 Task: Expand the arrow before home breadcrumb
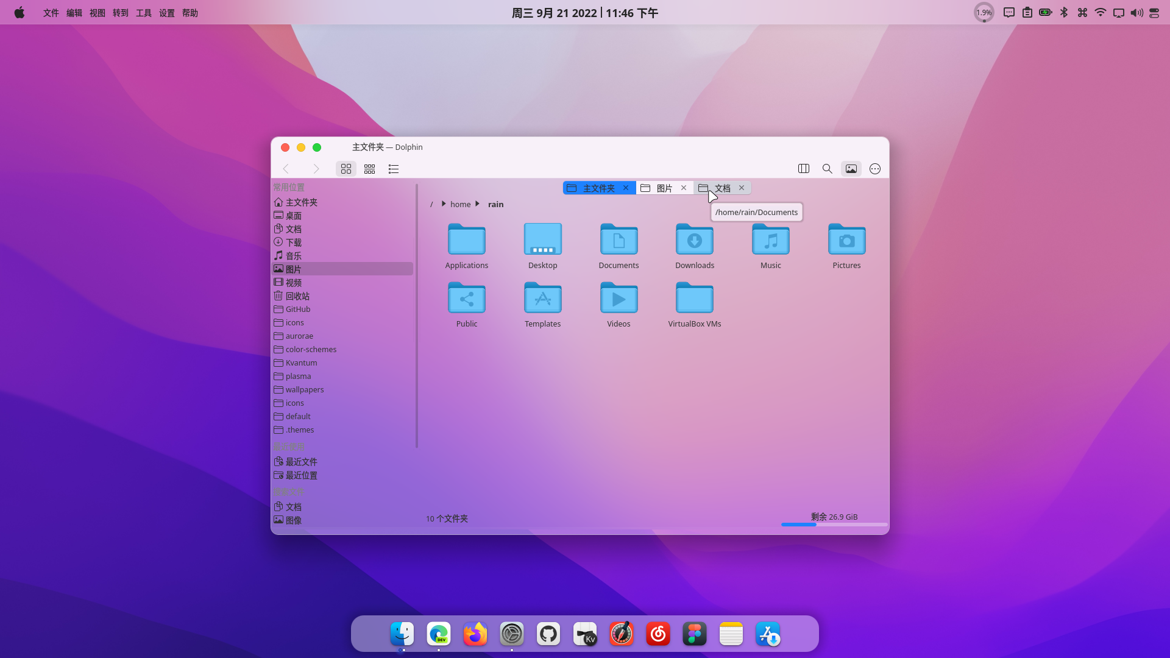point(444,203)
